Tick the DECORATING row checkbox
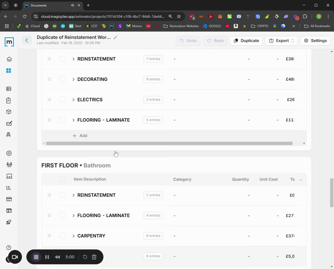 tap(62, 79)
